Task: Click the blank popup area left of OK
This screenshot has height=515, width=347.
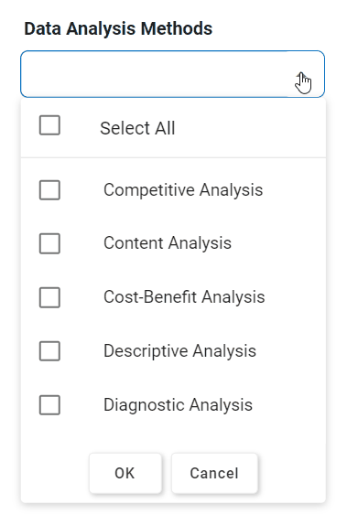Action: click(55, 473)
